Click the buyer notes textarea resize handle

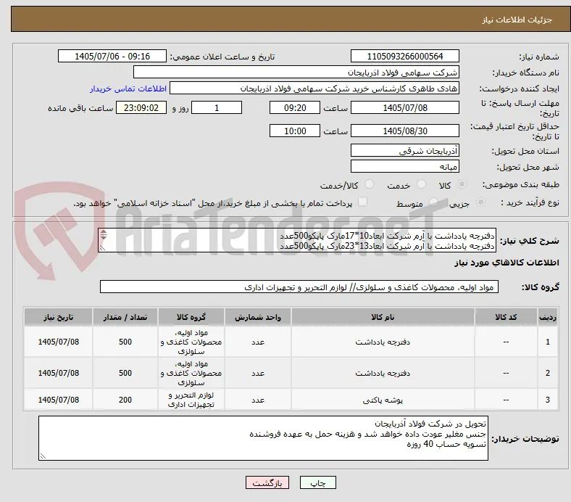[x=43, y=456]
